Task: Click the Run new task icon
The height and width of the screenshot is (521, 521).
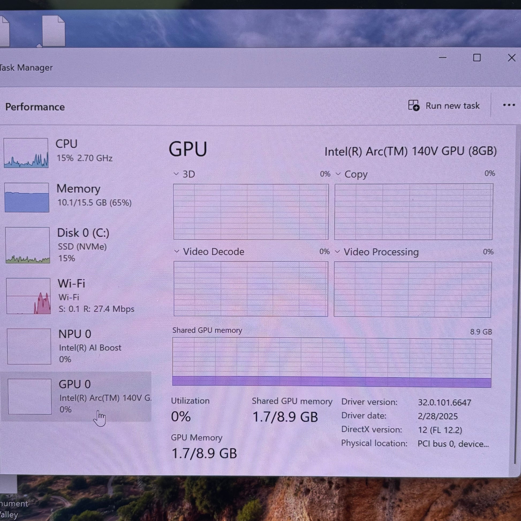Action: 413,105
